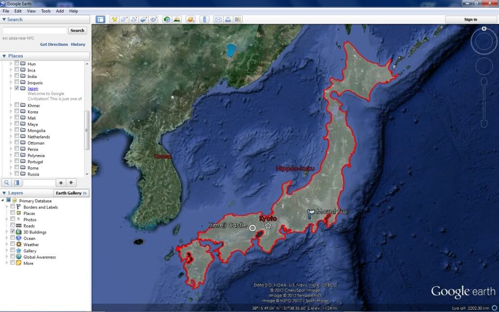View in Google Maps icon
The width and height of the screenshot is (499, 312).
tap(238, 19)
